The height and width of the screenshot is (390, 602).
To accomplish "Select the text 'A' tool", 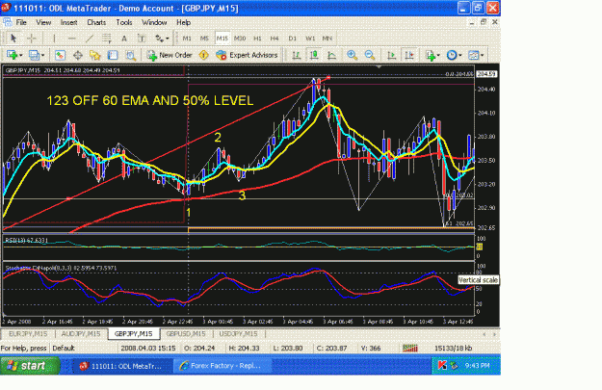I will pyautogui.click(x=124, y=39).
